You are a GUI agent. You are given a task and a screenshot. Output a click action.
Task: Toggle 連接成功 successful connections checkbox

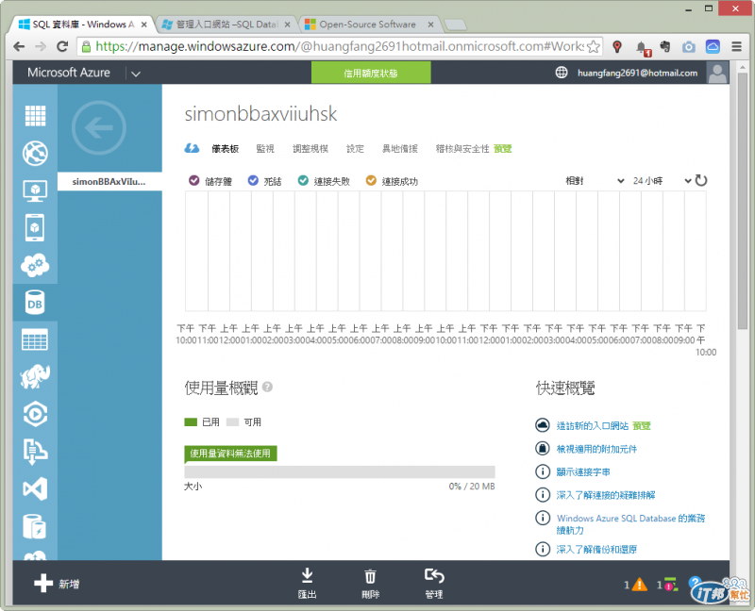click(371, 180)
